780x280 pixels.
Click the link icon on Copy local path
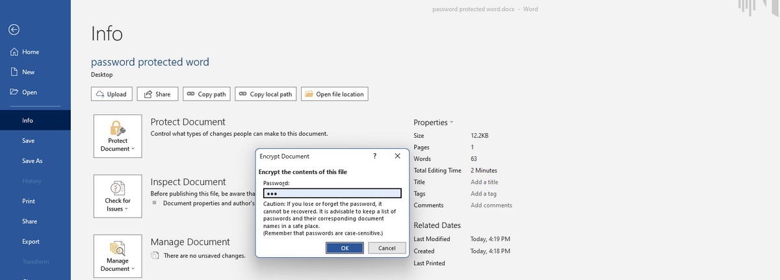point(242,94)
